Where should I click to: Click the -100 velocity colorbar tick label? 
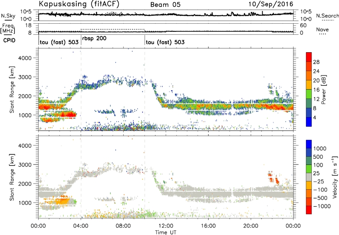coord(320,190)
